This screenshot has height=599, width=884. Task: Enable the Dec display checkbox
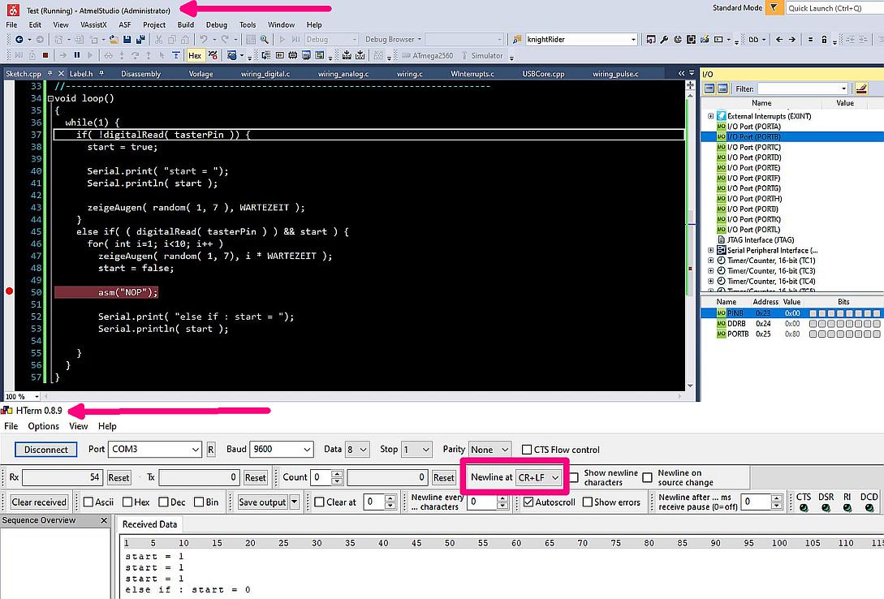pos(163,502)
